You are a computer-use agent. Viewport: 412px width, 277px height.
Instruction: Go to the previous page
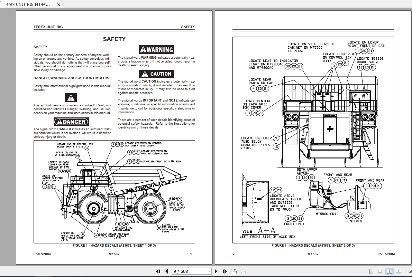[167, 271]
